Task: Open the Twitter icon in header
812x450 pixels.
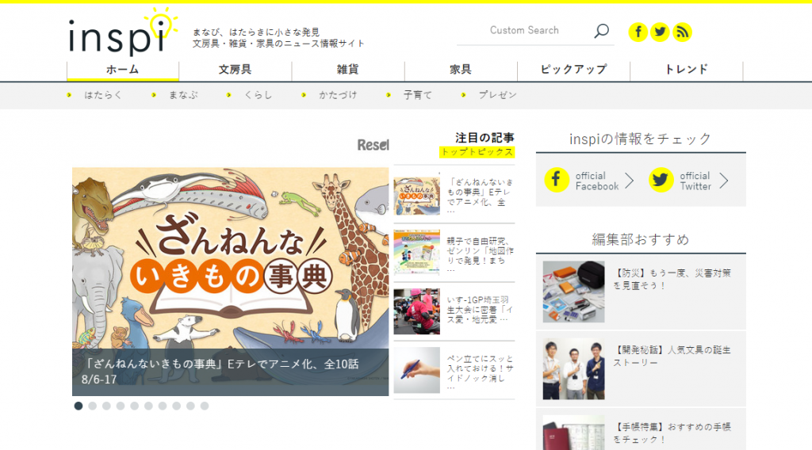Action: 660,32
